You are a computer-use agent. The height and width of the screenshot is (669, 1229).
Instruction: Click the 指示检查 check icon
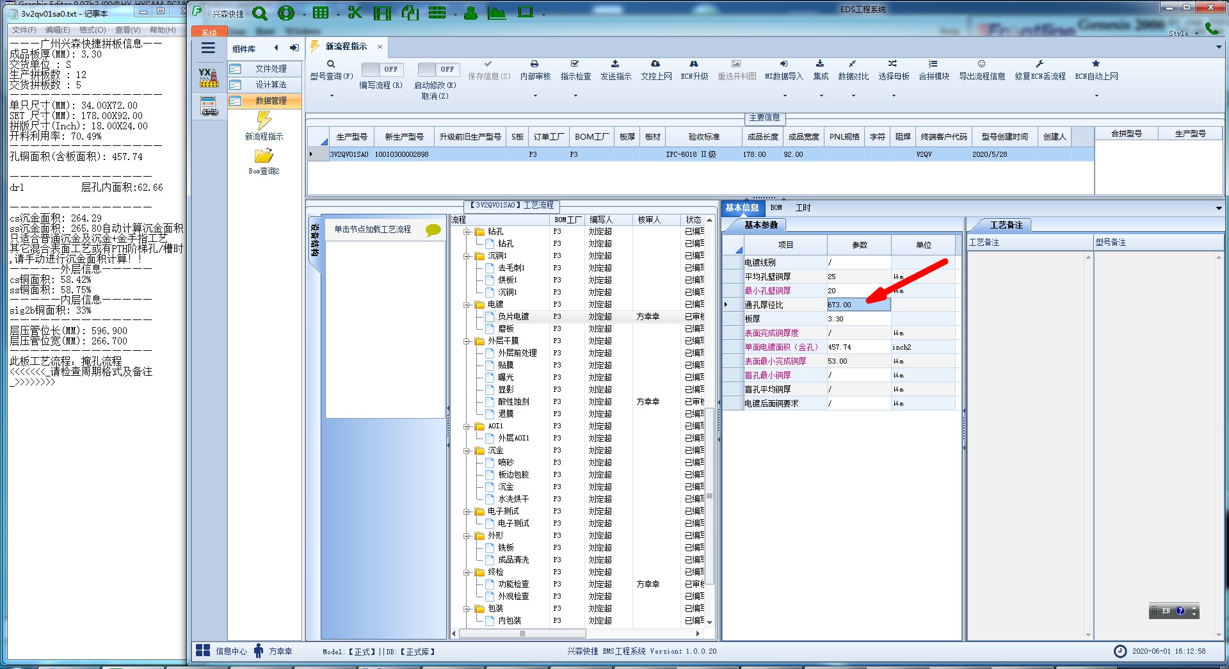575,64
